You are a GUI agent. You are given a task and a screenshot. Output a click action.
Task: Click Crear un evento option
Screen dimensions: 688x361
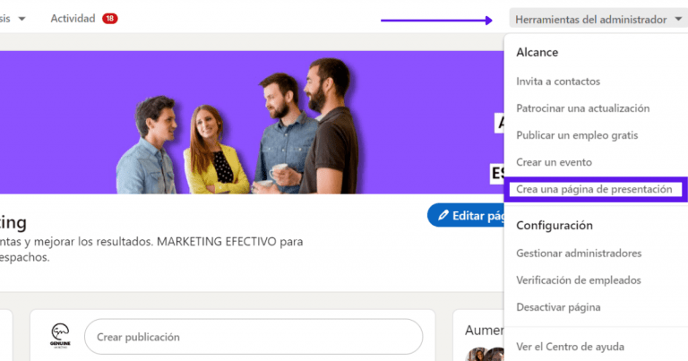[x=554, y=162]
